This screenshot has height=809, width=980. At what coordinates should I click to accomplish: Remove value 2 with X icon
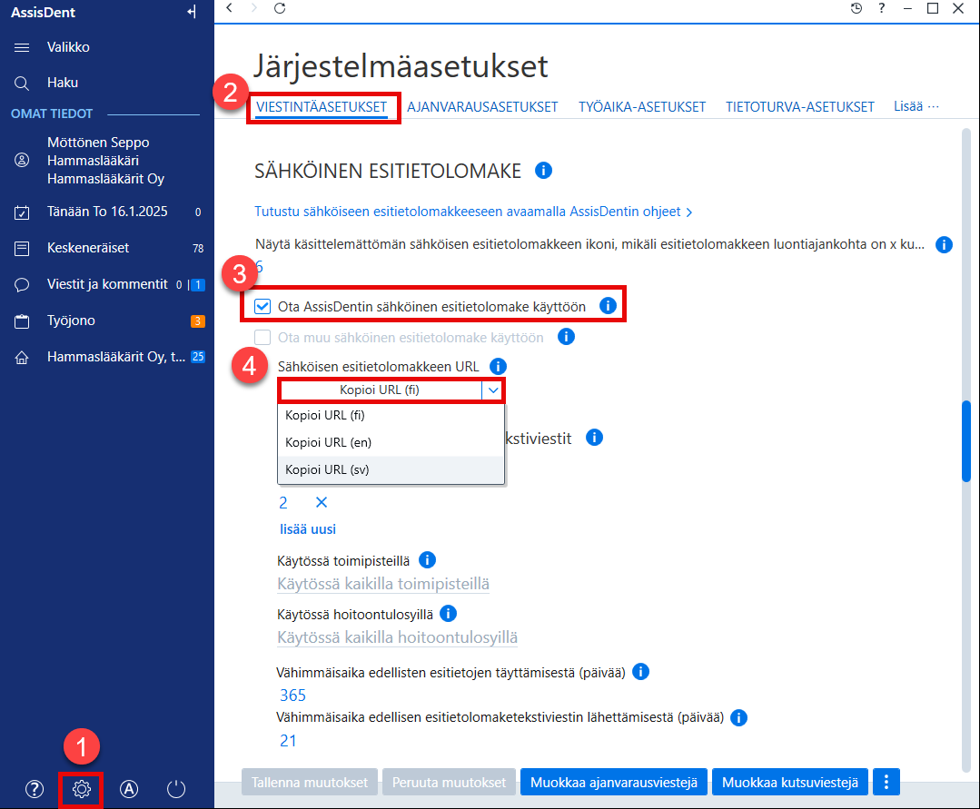tap(322, 502)
